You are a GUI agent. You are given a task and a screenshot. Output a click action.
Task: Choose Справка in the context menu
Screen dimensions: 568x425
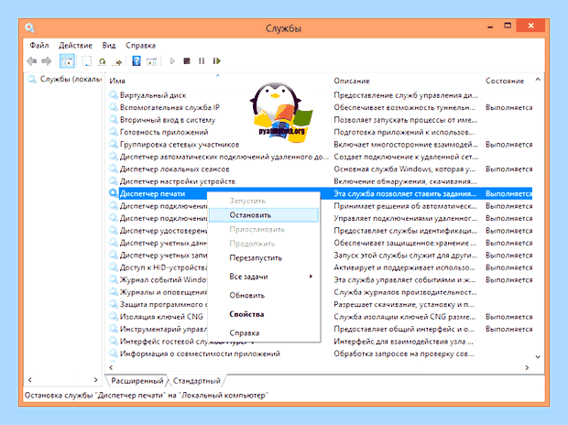[x=264, y=332]
